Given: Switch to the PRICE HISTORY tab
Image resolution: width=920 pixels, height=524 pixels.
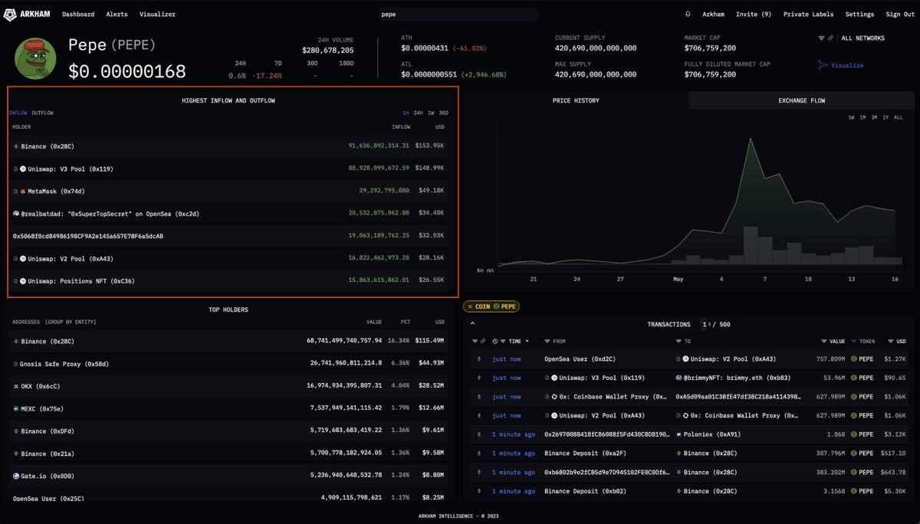Looking at the screenshot, I should pos(576,100).
